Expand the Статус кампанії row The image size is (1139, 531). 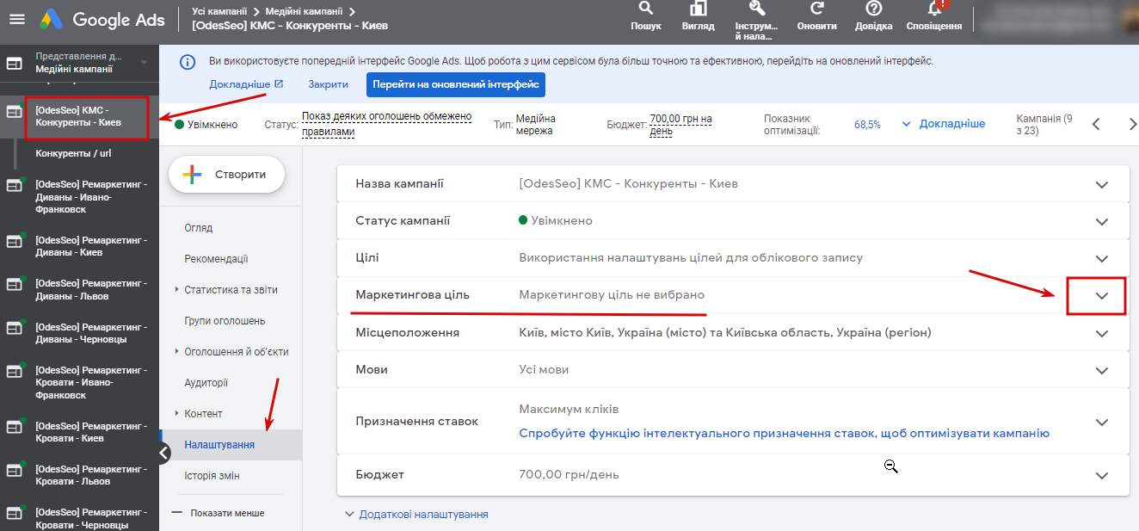(1101, 221)
